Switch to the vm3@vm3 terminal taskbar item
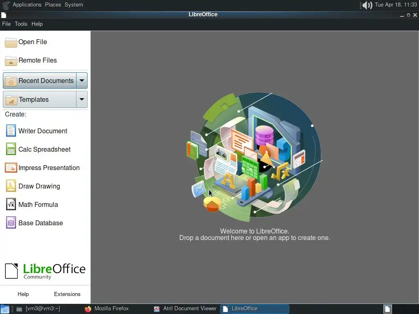 tap(43, 309)
